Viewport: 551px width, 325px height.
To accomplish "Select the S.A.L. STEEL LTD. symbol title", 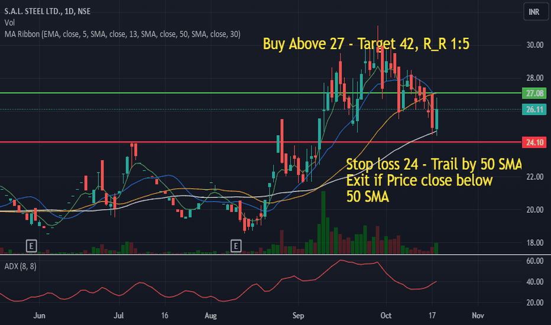I will [x=47, y=11].
